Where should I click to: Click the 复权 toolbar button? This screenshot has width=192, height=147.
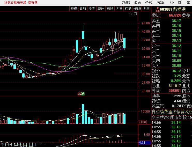click(74, 9)
